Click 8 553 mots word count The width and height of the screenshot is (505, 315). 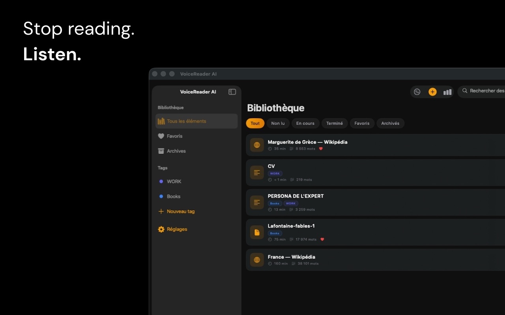(x=305, y=149)
